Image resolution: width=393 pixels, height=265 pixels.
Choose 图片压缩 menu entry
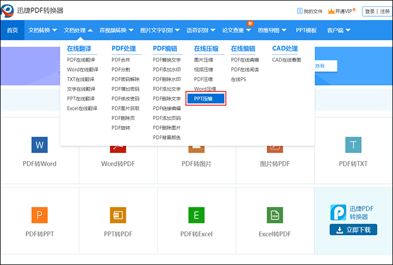coord(203,60)
